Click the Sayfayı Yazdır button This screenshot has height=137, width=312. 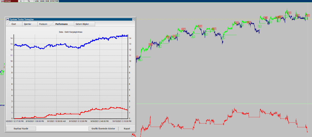[x=21, y=129]
